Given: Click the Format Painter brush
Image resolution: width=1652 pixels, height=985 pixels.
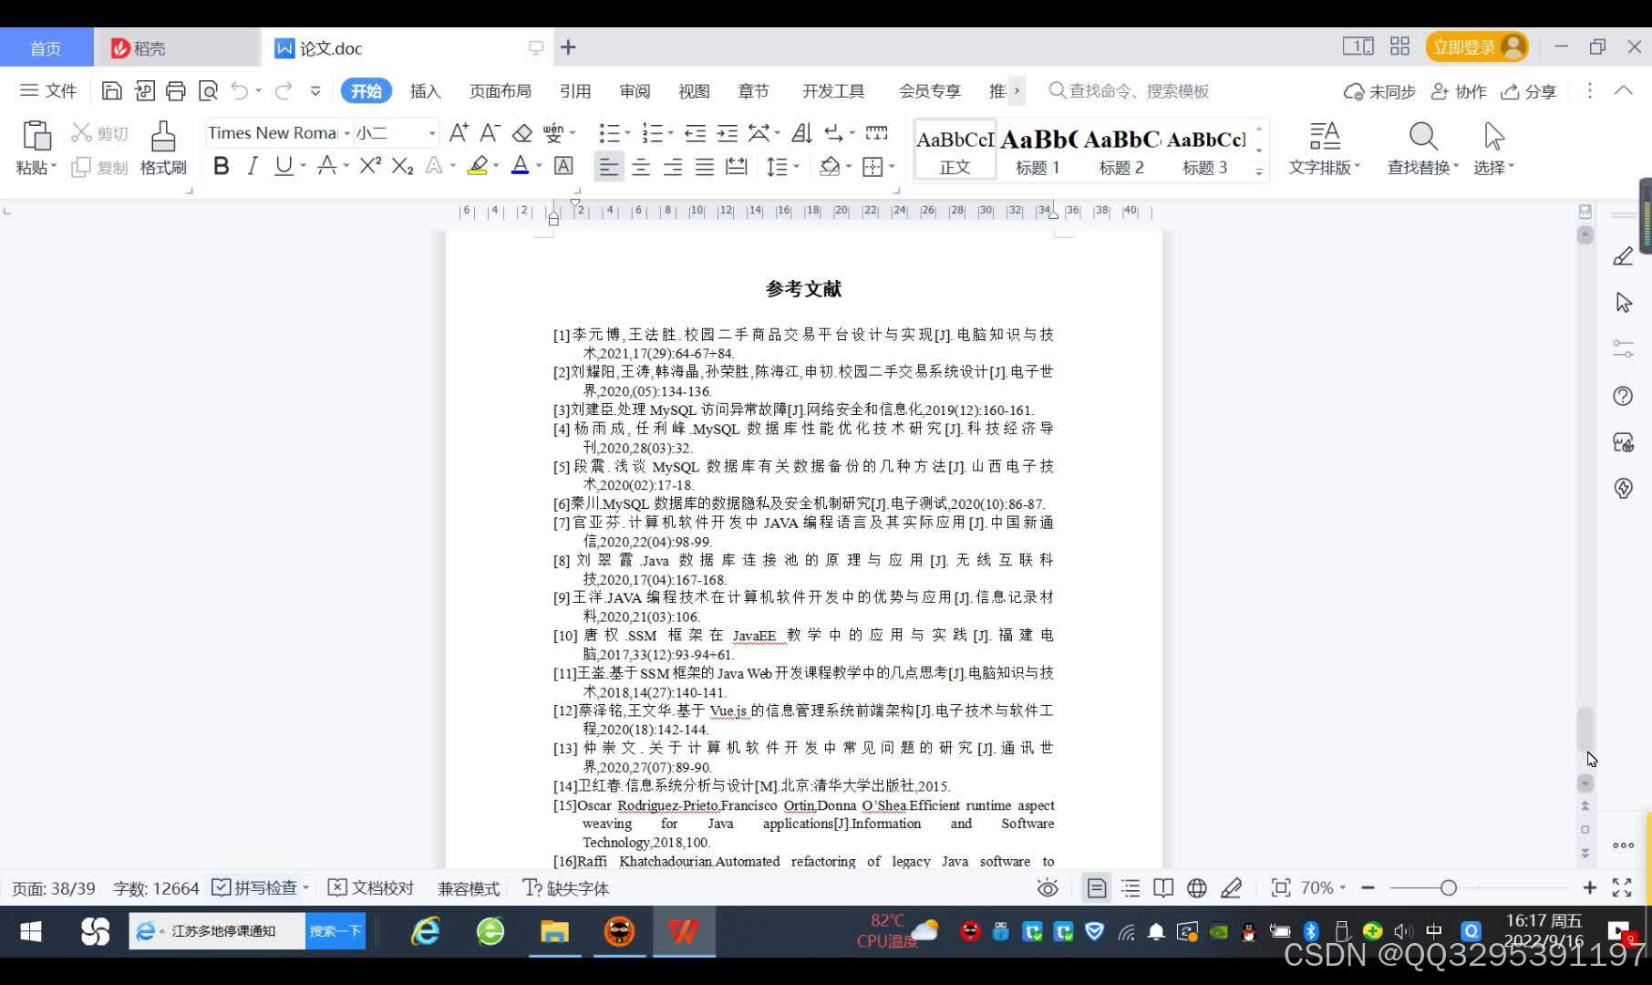Looking at the screenshot, I should point(163,136).
